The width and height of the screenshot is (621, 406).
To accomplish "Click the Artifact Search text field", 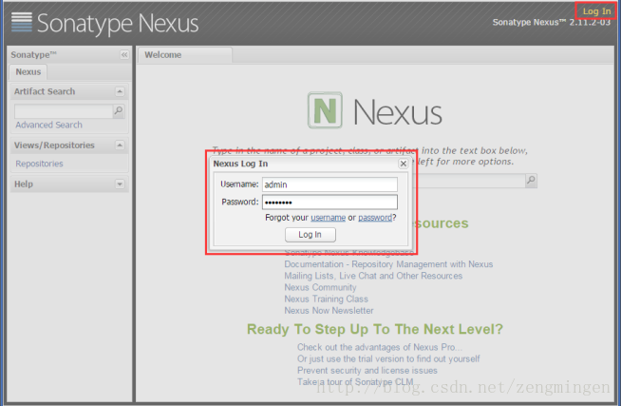I will click(x=64, y=111).
